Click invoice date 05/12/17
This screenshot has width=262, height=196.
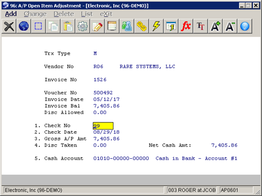[106, 100]
